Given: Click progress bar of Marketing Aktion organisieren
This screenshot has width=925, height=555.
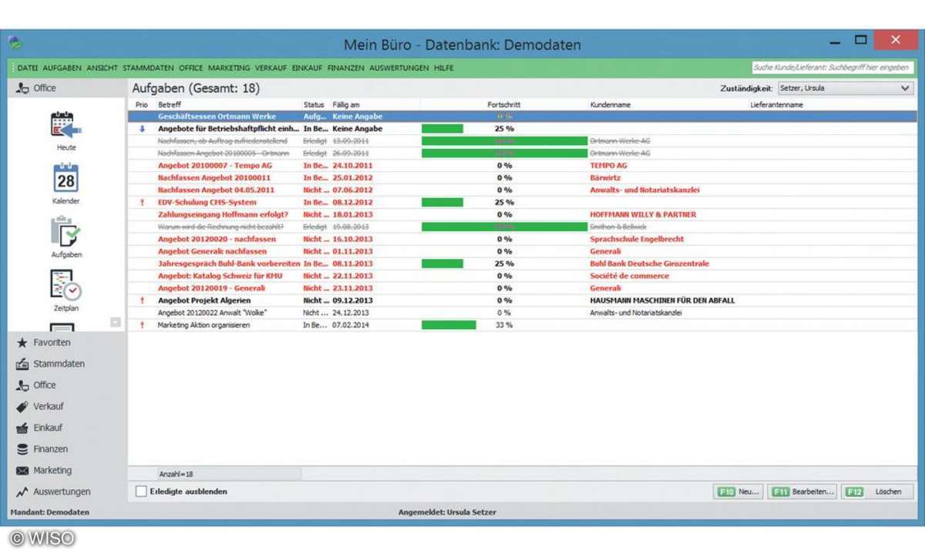Looking at the screenshot, I should click(x=449, y=325).
